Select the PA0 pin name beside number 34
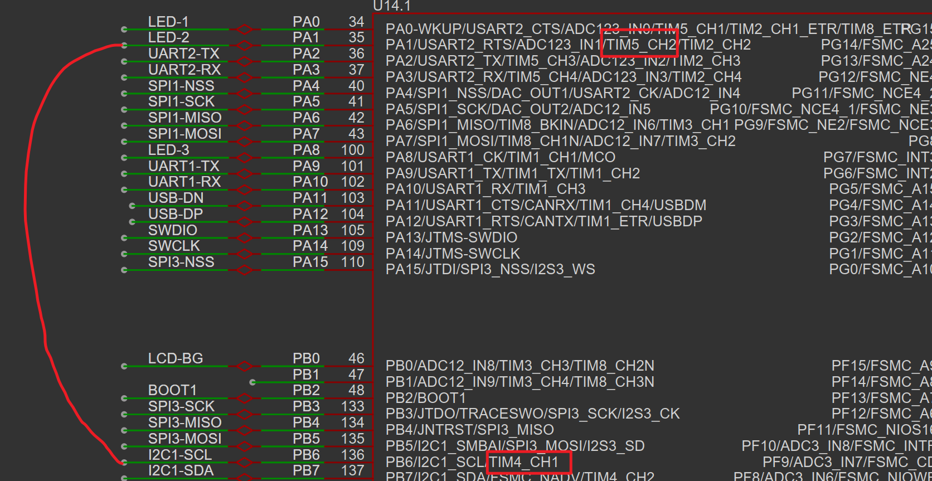The width and height of the screenshot is (932, 481). (306, 22)
